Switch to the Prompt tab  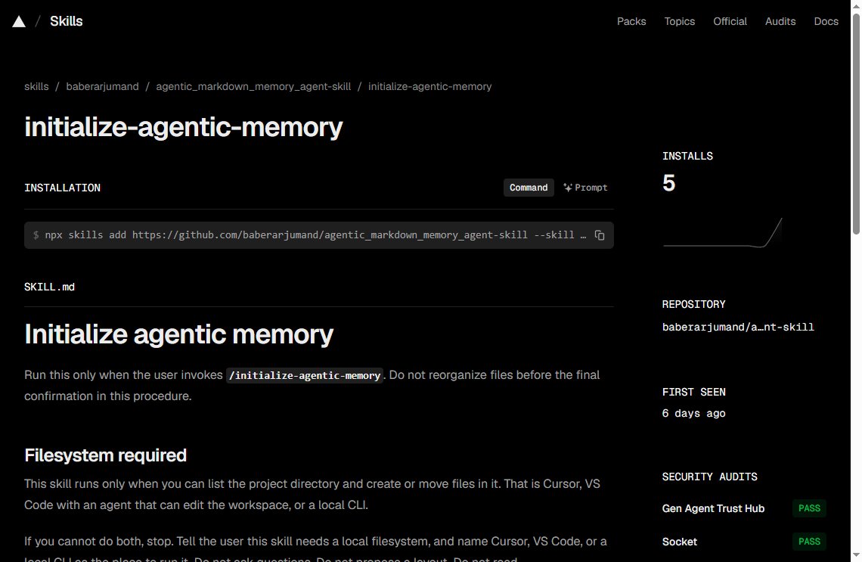point(585,188)
